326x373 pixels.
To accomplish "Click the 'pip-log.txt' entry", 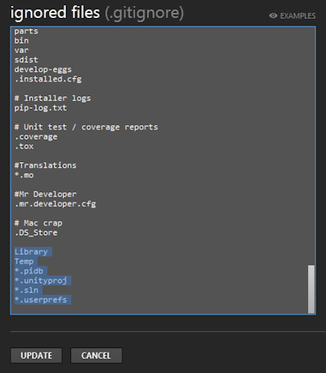I will [x=41, y=108].
